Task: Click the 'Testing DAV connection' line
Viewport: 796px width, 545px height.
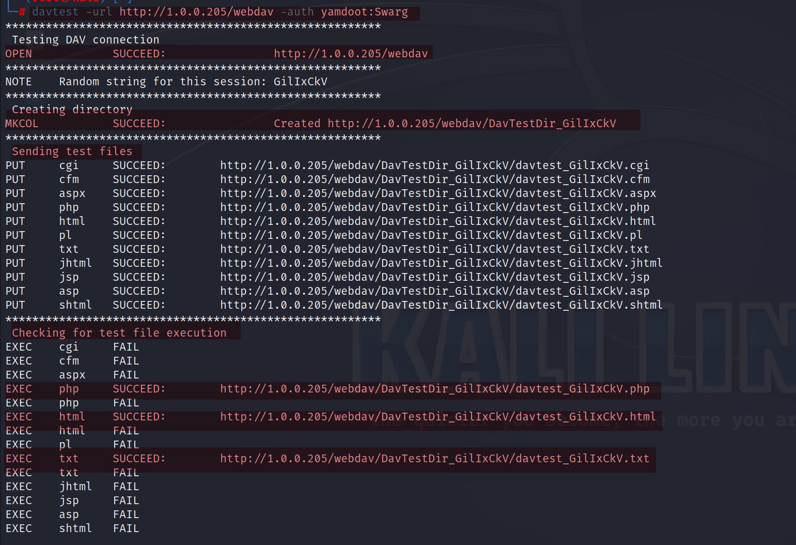Action: tap(86, 40)
